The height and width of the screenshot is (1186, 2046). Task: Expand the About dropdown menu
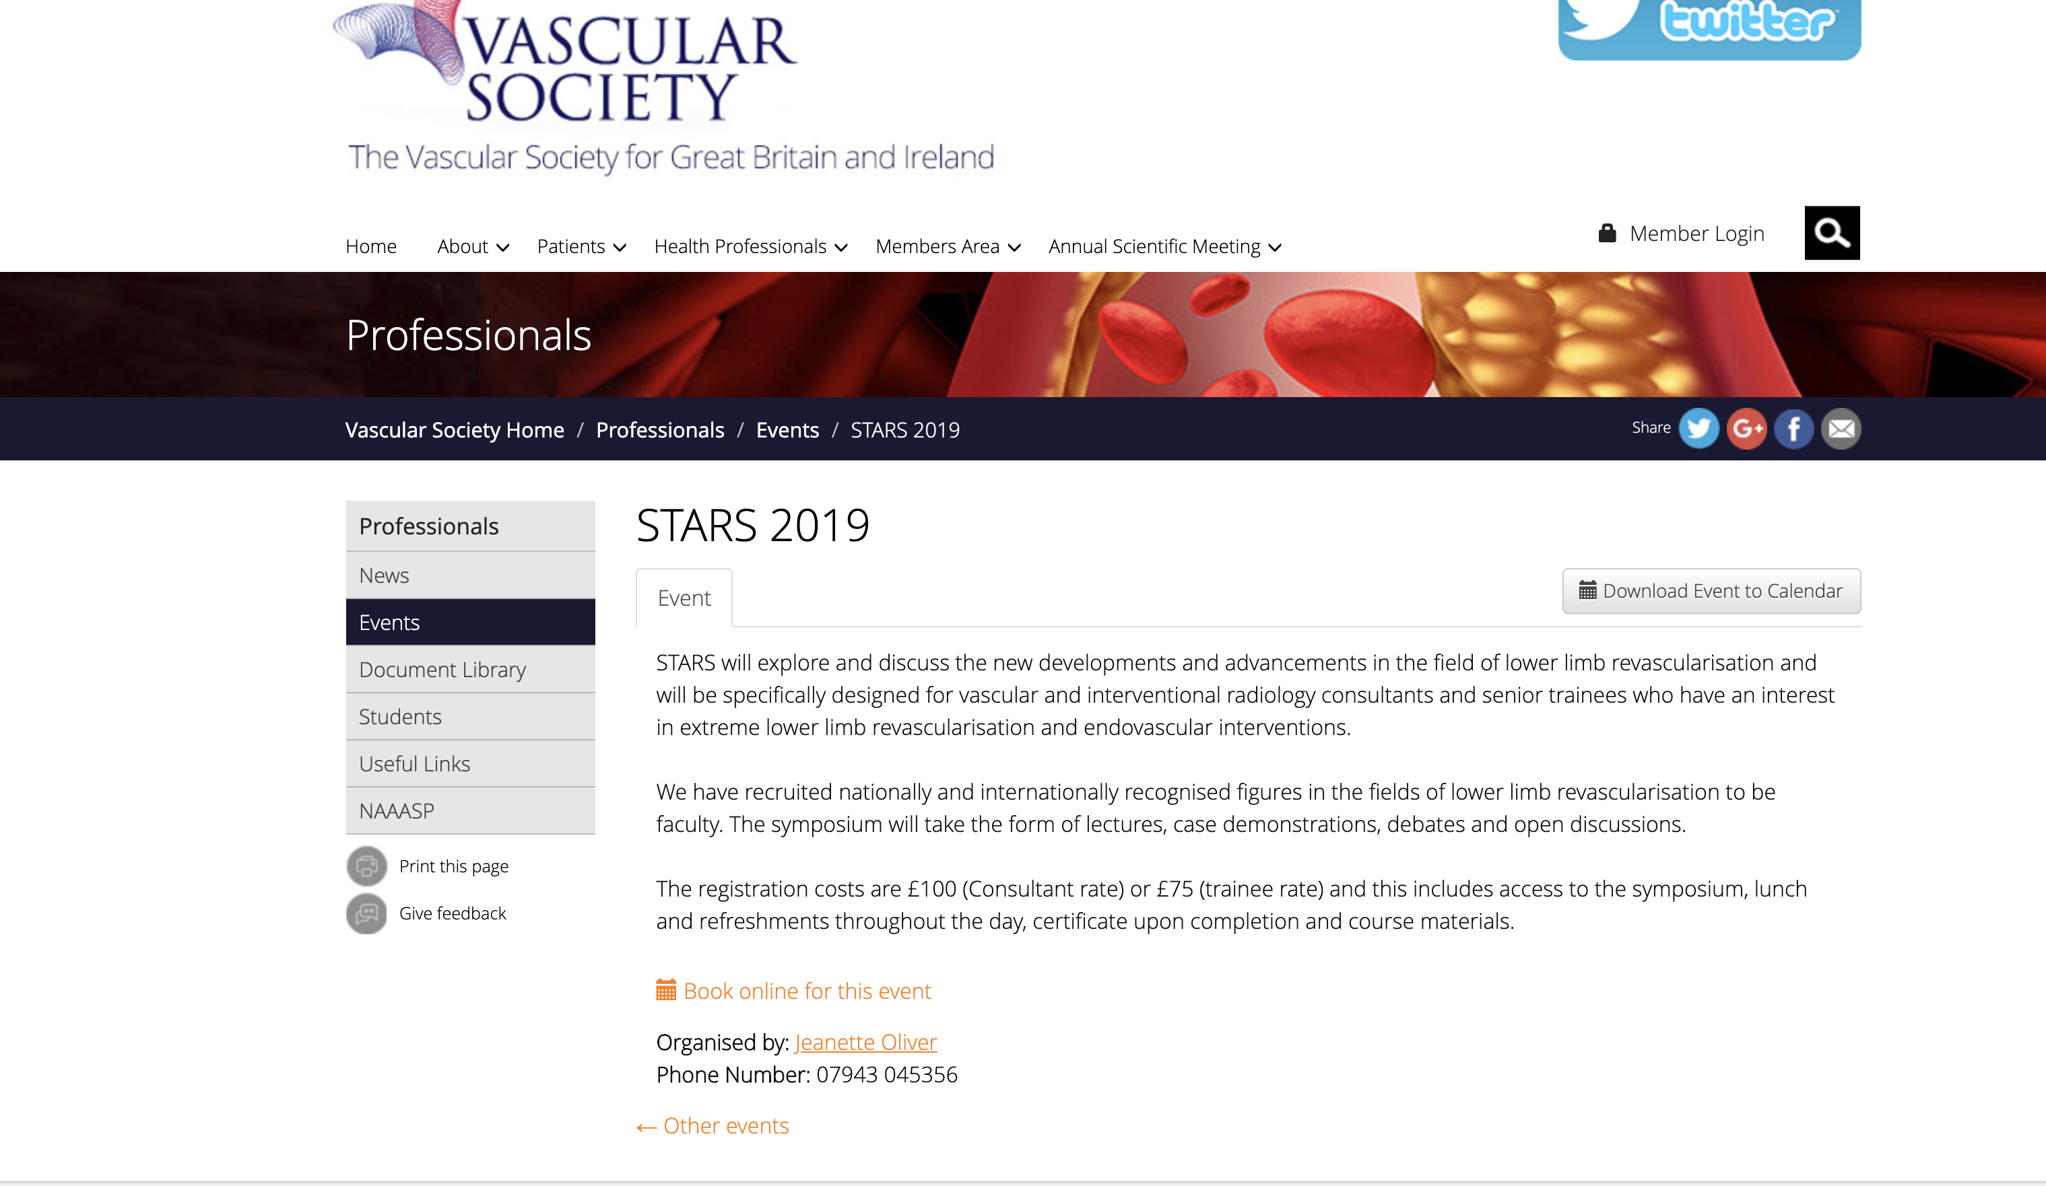click(x=473, y=246)
